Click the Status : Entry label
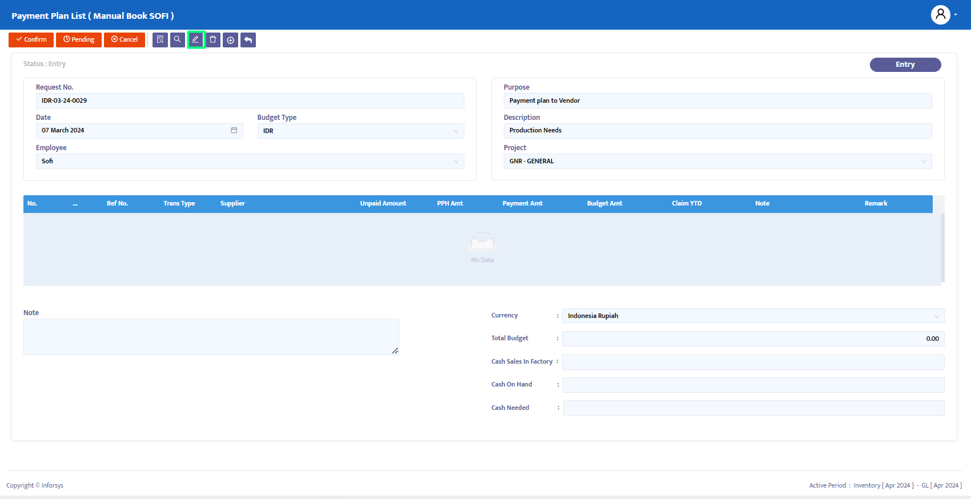This screenshot has height=499, width=971. 45,64
